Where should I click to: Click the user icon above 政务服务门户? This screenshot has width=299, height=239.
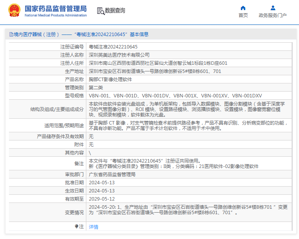[x=273, y=8]
